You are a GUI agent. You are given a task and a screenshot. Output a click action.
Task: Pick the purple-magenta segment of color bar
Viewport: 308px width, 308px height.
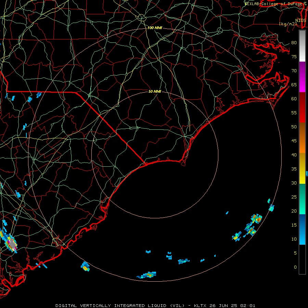point(302,77)
